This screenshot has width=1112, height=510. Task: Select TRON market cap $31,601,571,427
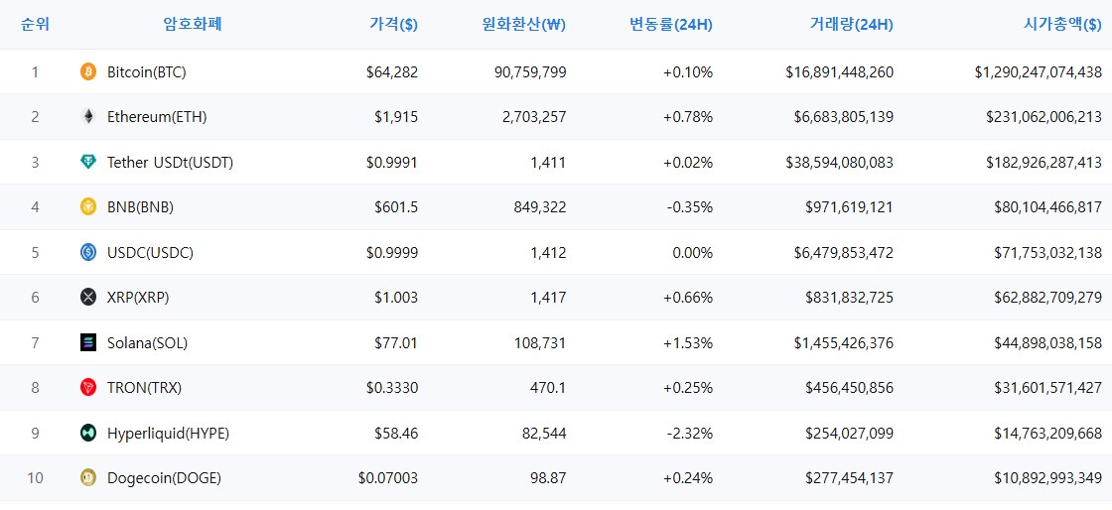(x=1048, y=388)
